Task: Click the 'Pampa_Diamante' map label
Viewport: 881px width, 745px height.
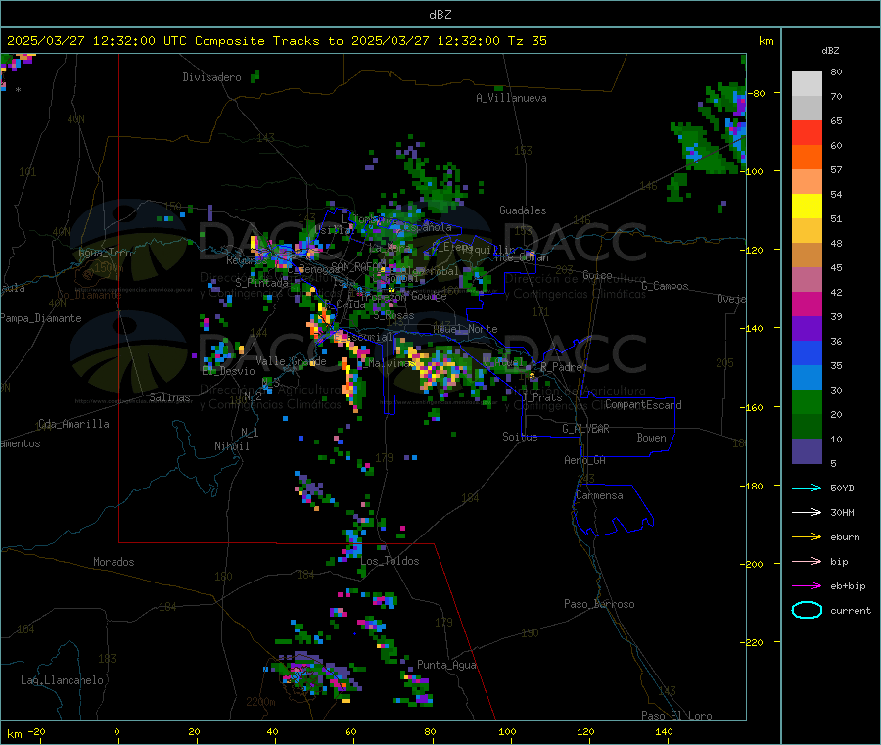Action: 40,318
